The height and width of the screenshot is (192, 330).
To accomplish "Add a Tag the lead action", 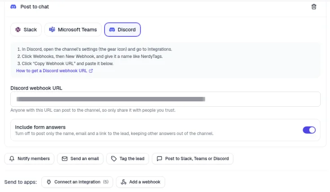I will [x=128, y=158].
